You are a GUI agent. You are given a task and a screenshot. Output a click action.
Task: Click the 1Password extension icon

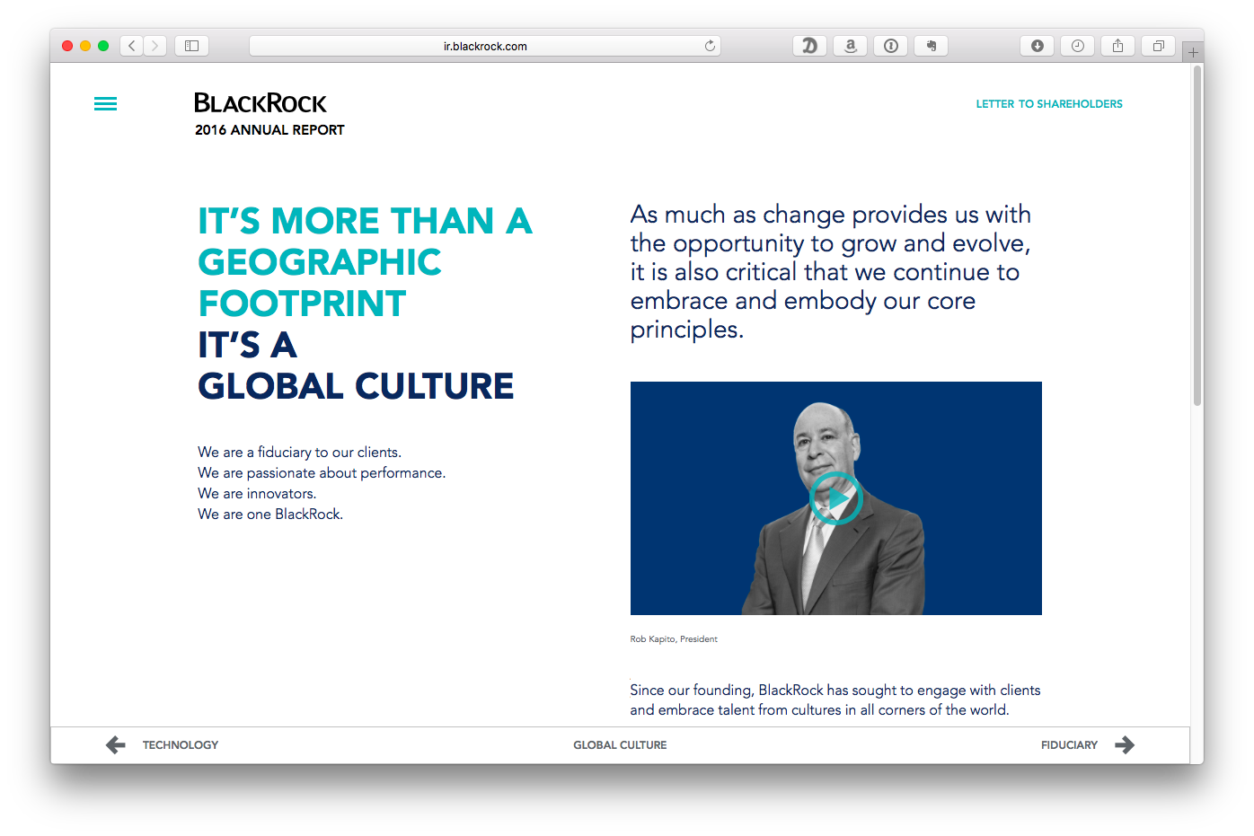click(x=890, y=46)
